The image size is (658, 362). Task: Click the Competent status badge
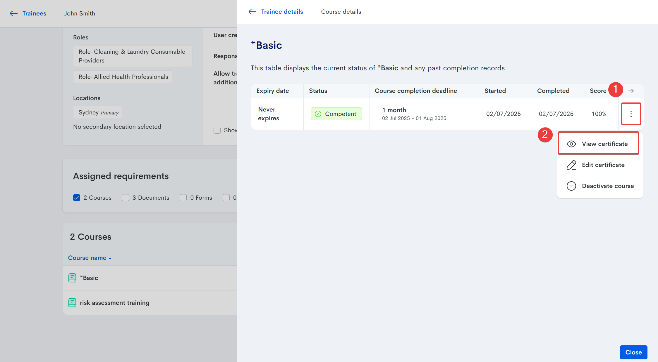click(336, 114)
